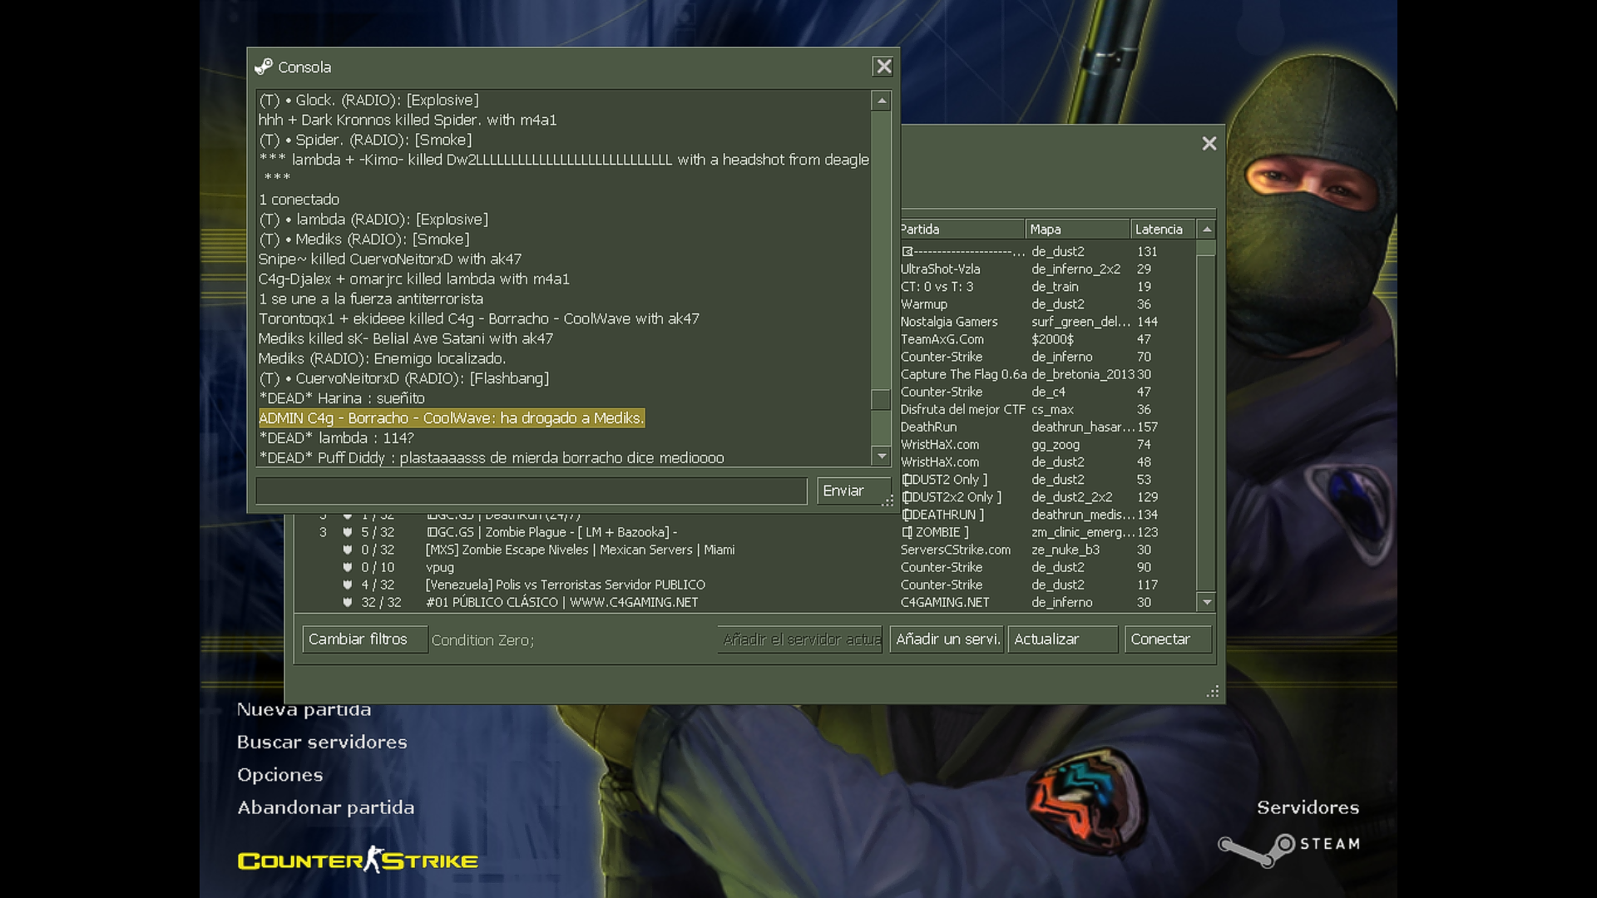The height and width of the screenshot is (898, 1597).
Task: Close the Consola window
Action: tap(883, 67)
